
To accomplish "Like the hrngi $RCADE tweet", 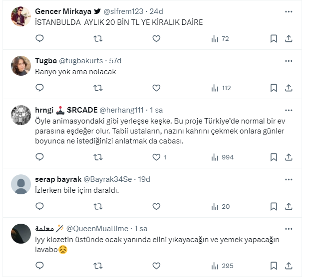I will [156, 157].
